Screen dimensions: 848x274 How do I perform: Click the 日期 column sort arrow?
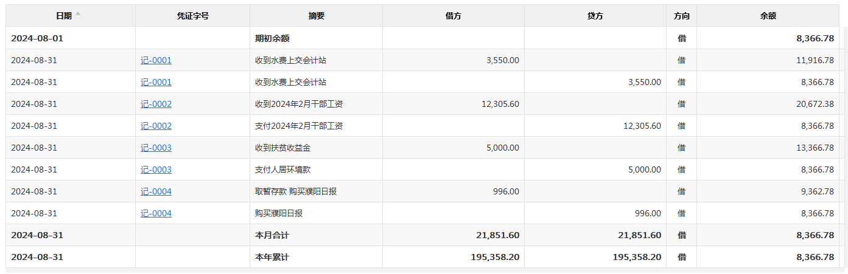point(78,15)
